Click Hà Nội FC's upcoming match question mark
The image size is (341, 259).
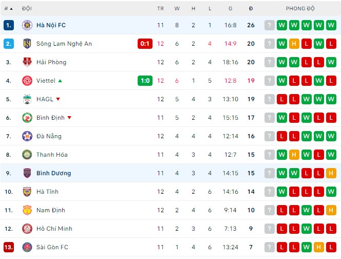(270, 25)
